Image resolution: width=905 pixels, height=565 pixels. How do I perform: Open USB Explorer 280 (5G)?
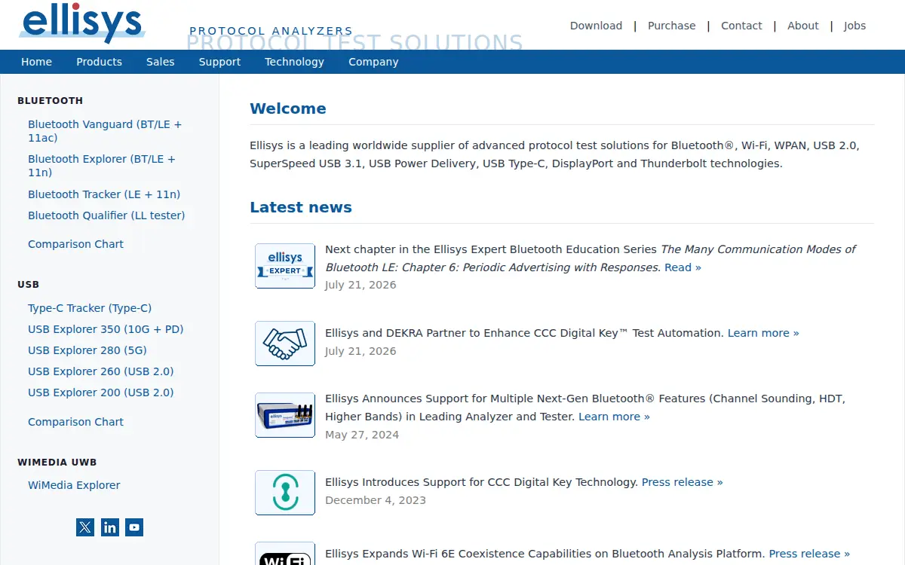pos(87,350)
